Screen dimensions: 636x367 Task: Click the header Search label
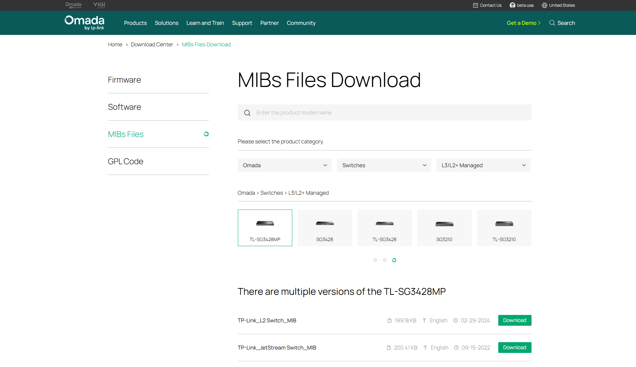pos(566,23)
